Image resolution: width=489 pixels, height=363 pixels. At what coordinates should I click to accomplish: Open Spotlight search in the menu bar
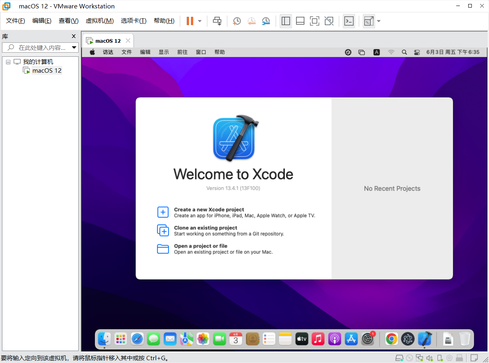[x=404, y=52]
